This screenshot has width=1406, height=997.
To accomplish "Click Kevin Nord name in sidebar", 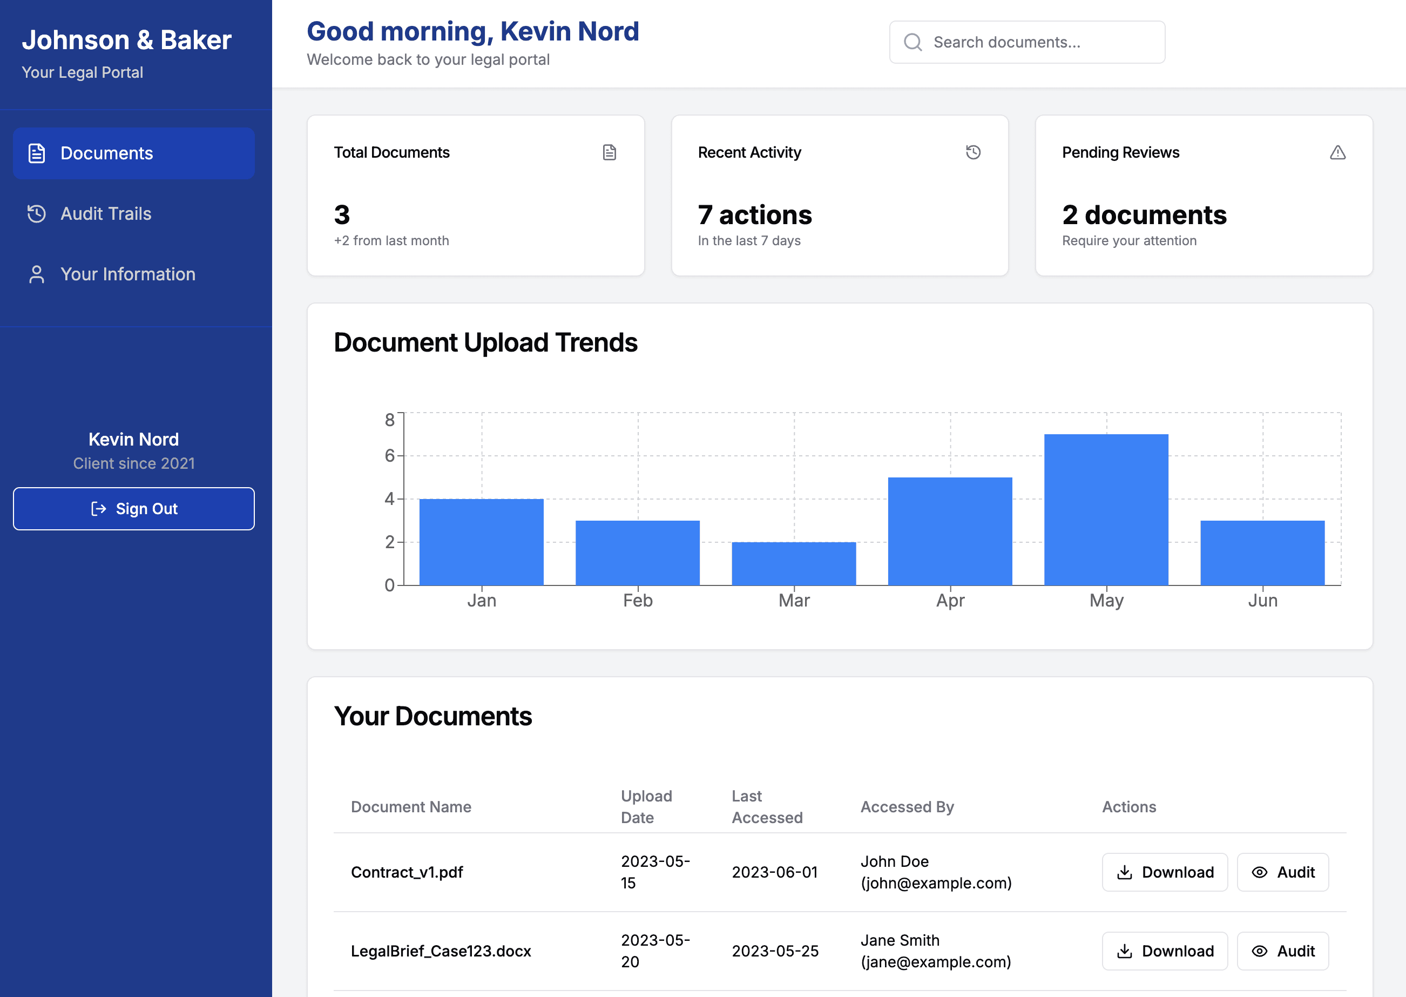I will (x=134, y=440).
